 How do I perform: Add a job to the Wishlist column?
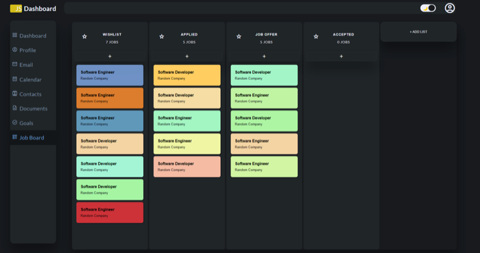tap(110, 57)
